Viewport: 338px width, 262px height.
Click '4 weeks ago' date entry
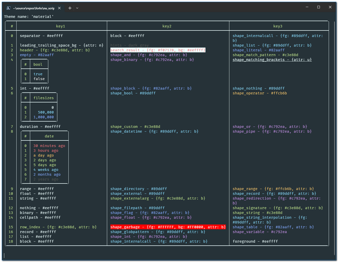click(x=46, y=170)
